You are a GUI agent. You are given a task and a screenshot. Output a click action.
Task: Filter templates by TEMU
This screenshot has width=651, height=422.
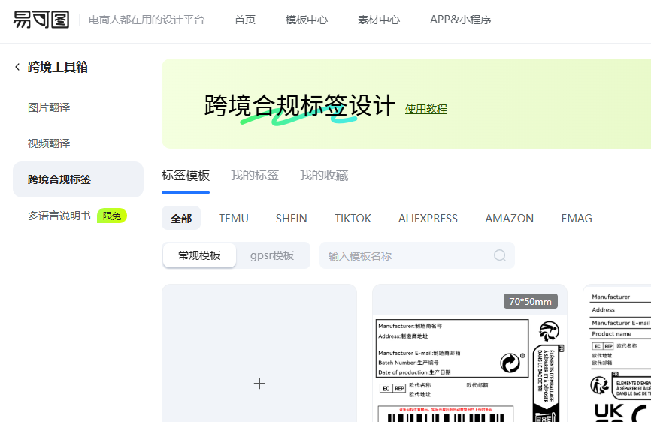coord(234,218)
